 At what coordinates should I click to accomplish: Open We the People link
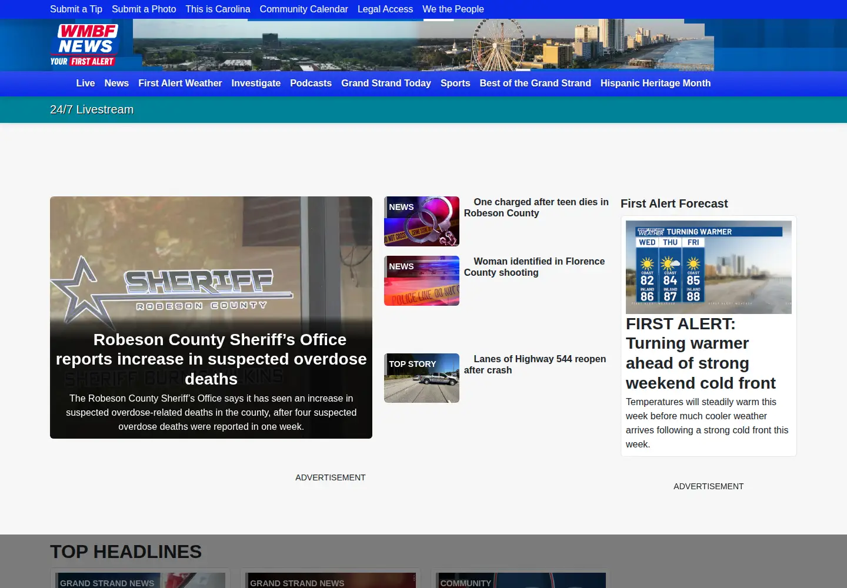tap(453, 9)
